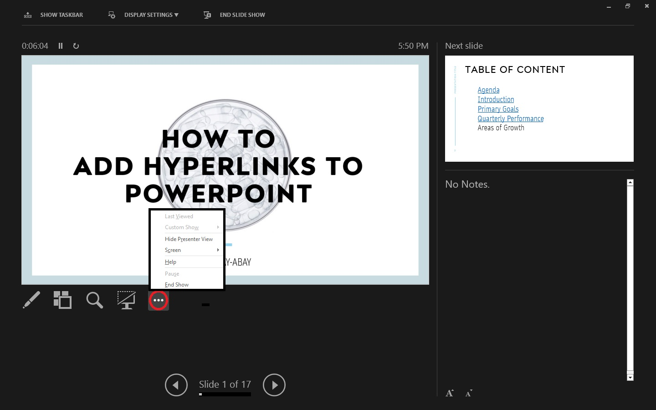Click the slide progress bar

click(x=225, y=395)
